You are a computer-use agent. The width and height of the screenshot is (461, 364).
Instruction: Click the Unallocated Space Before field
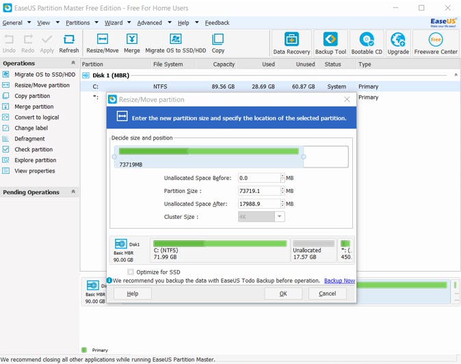pos(259,178)
